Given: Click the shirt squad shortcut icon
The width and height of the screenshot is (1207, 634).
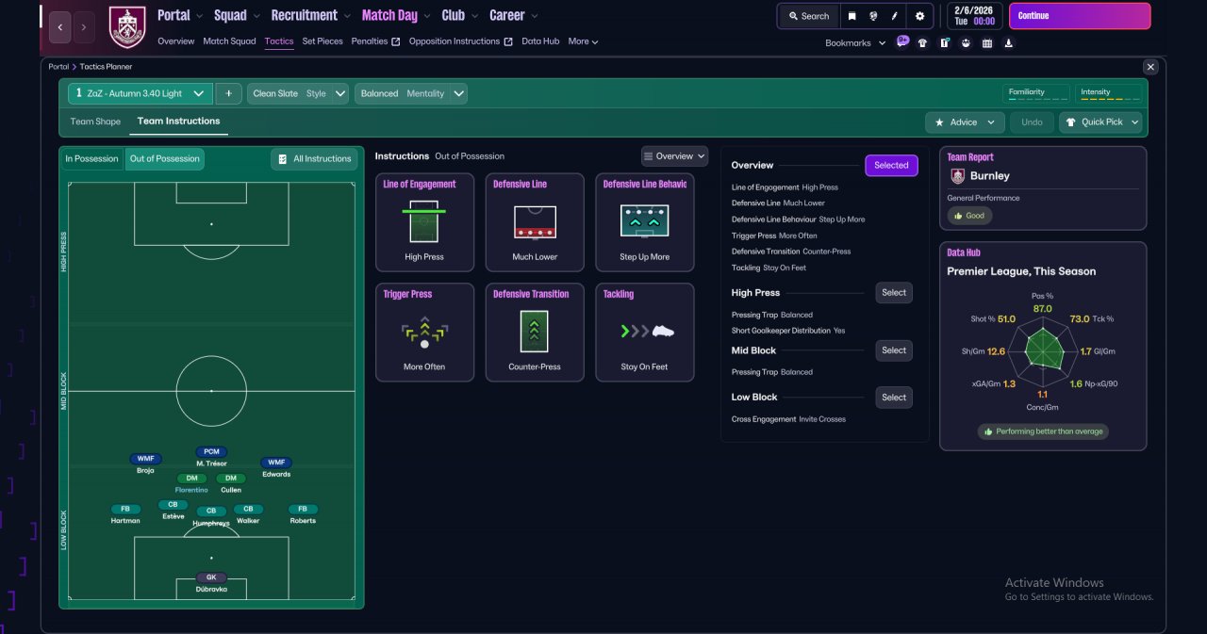Looking at the screenshot, I should click(922, 42).
